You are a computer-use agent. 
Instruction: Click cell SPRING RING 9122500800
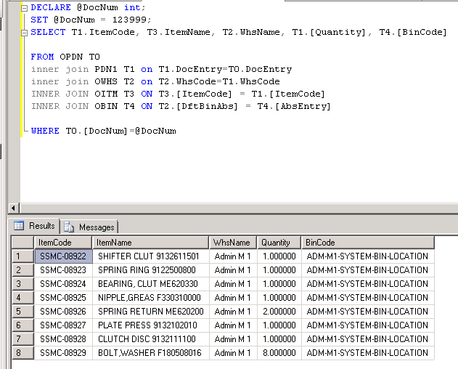[151, 270]
